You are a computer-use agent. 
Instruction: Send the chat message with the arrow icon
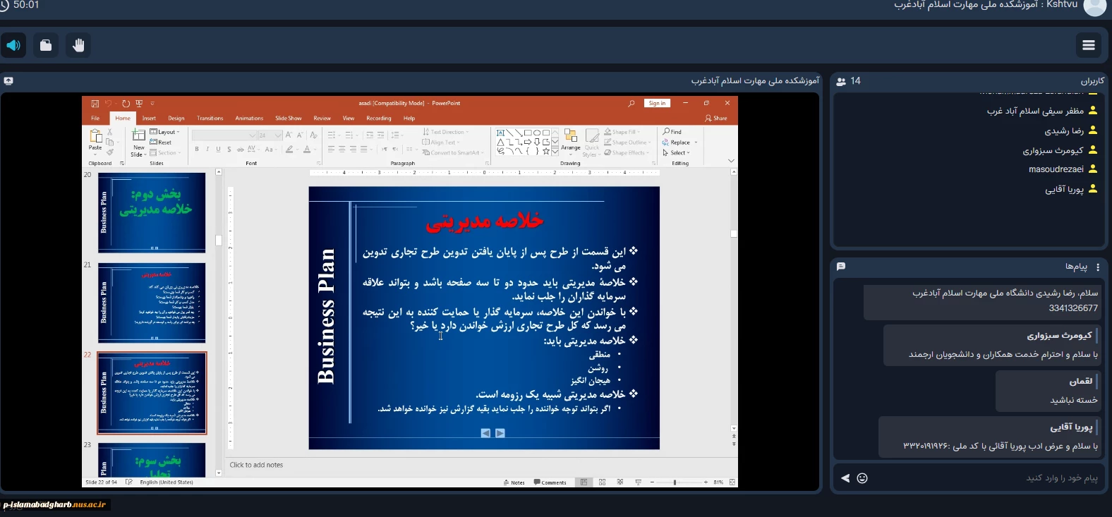(845, 478)
